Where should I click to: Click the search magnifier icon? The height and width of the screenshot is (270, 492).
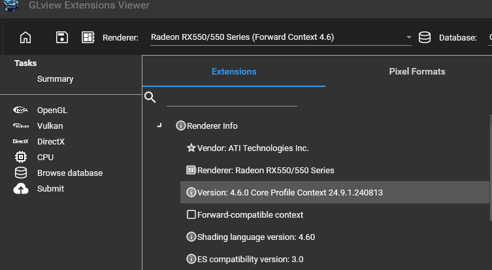coord(150,97)
